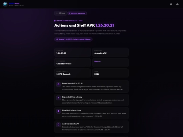The width and height of the screenshot is (183, 137).
Task: Go back using the All Mods button
Action: coord(61,13)
